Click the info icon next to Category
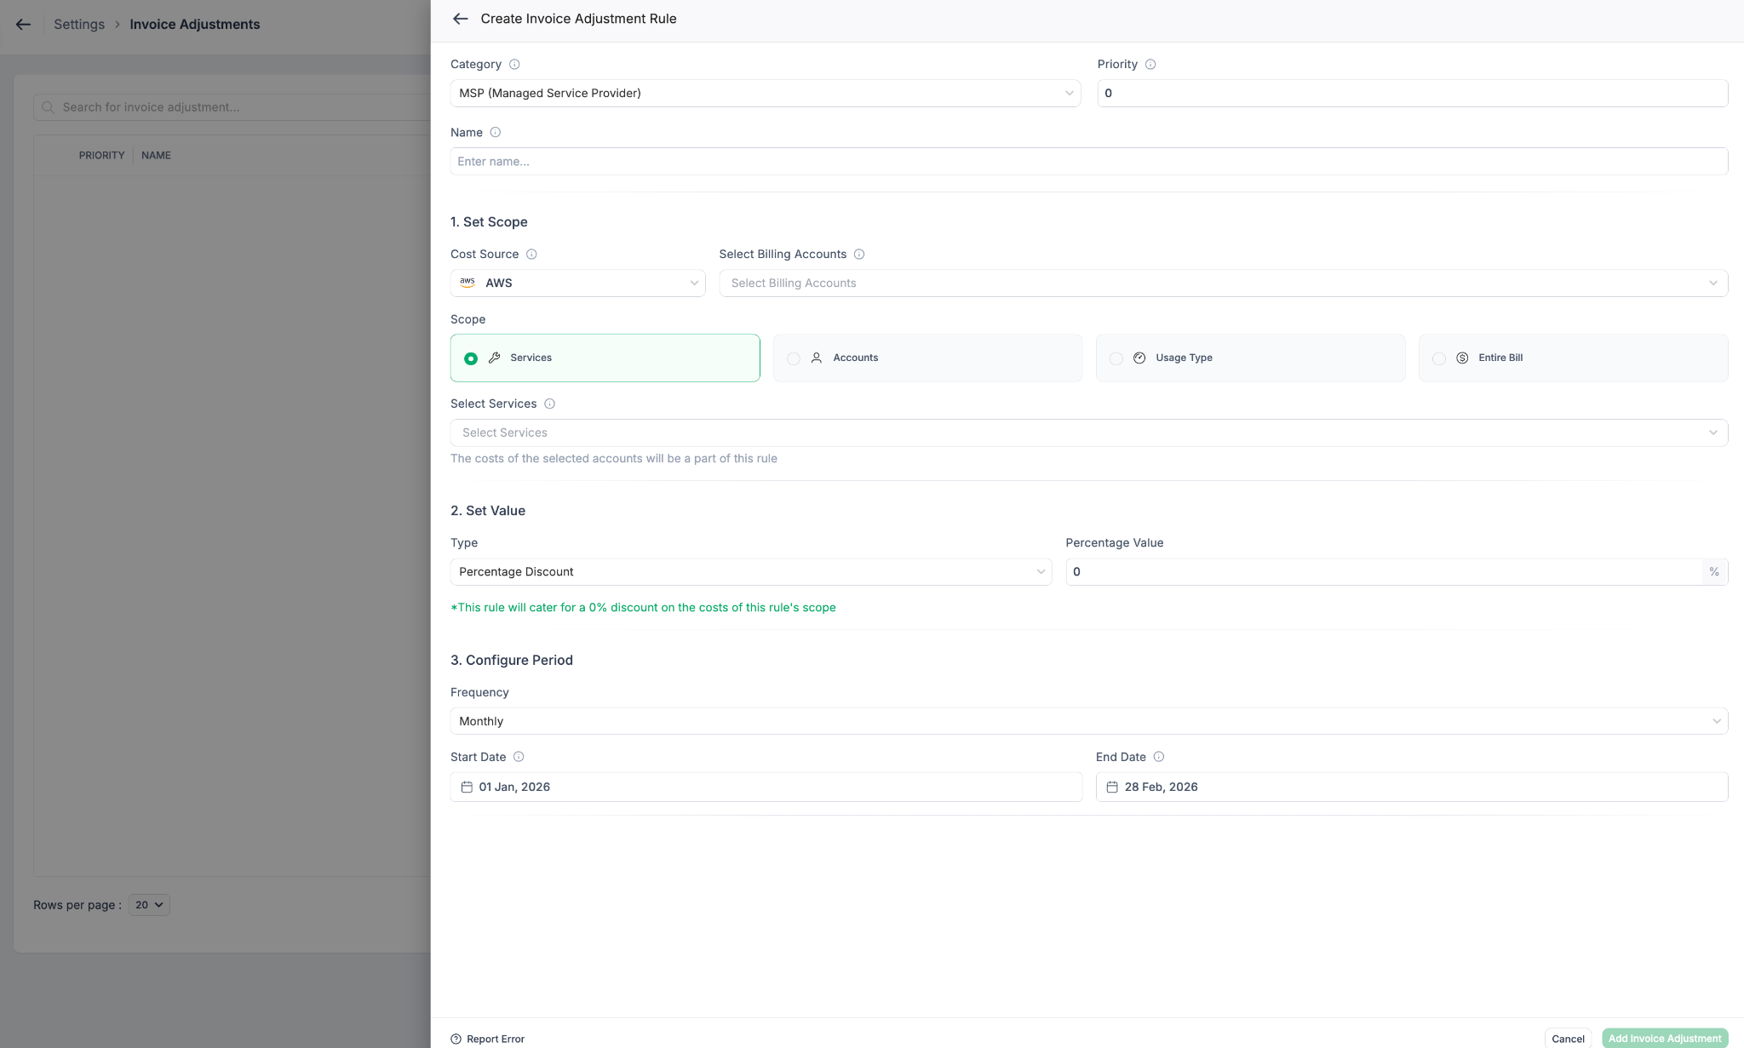The height and width of the screenshot is (1048, 1744). click(x=514, y=65)
